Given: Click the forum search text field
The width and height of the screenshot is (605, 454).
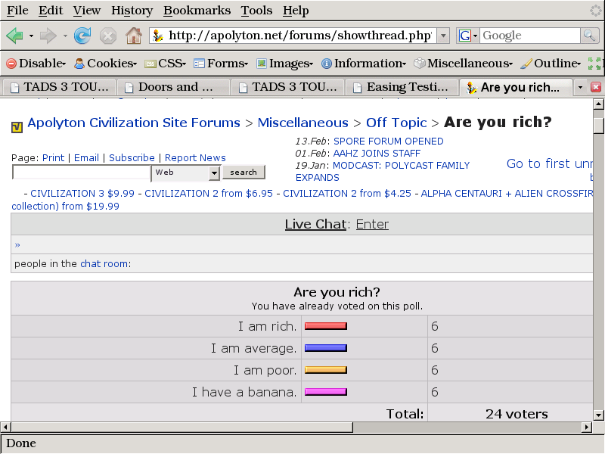Looking at the screenshot, I should [x=81, y=173].
